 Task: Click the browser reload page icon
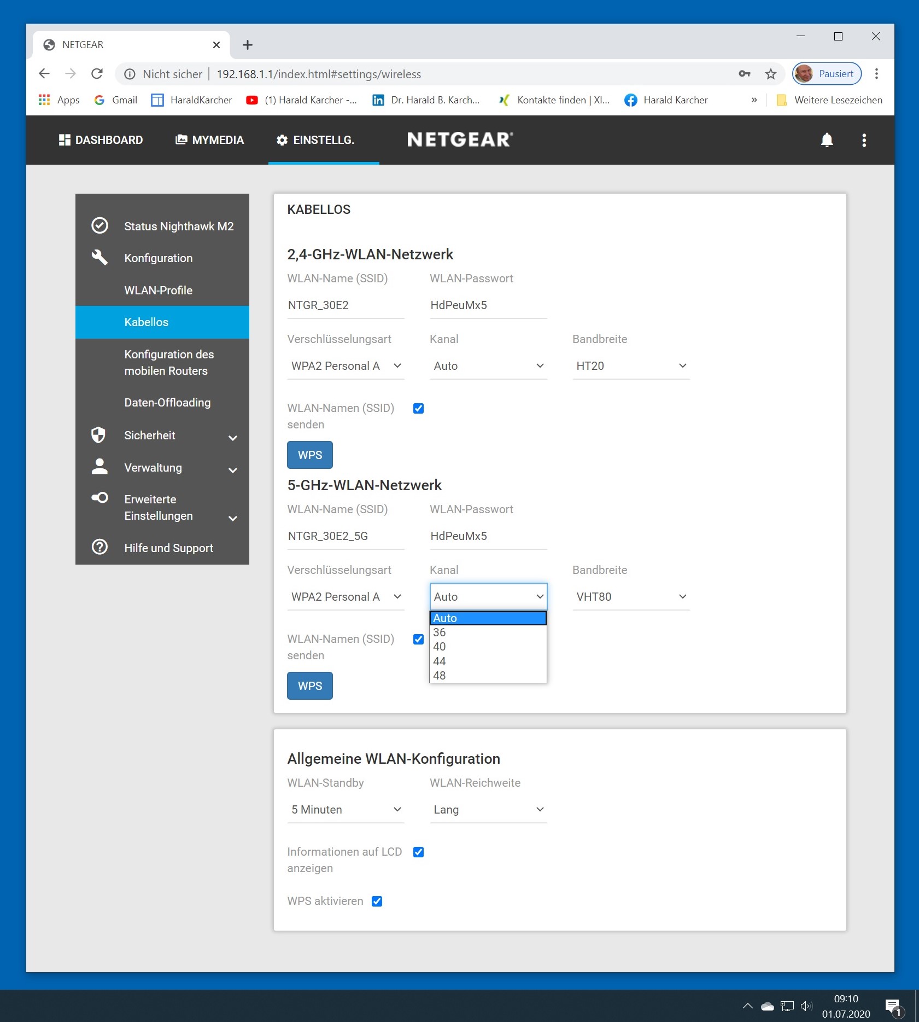point(97,74)
